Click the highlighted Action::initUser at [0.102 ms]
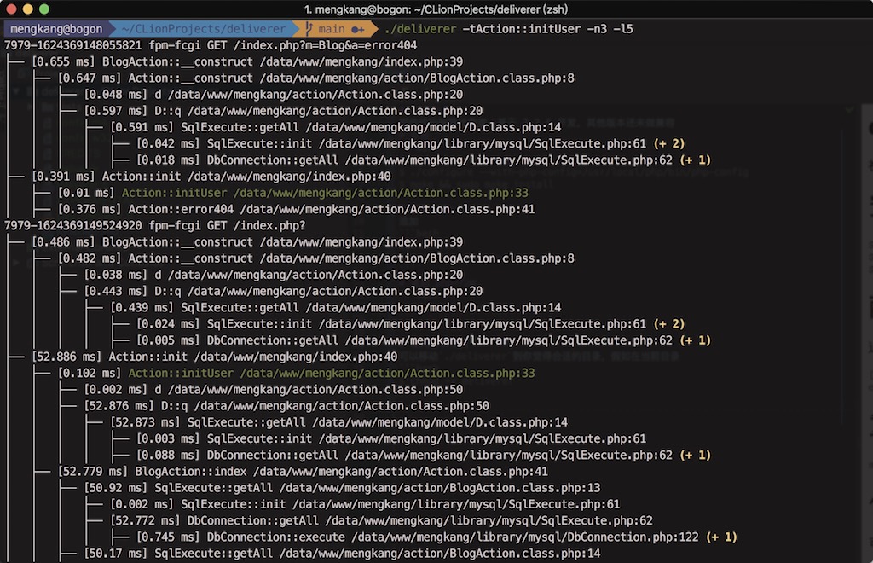The image size is (873, 563). point(182,373)
